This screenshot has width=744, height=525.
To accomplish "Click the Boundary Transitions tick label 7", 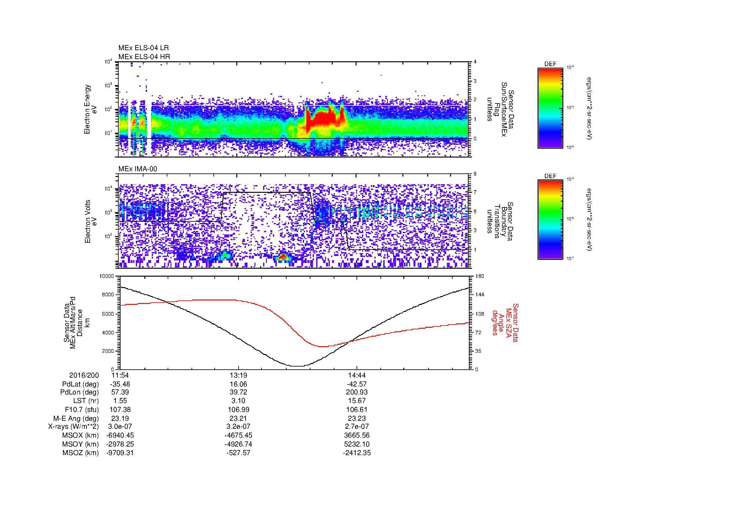I will [475, 192].
